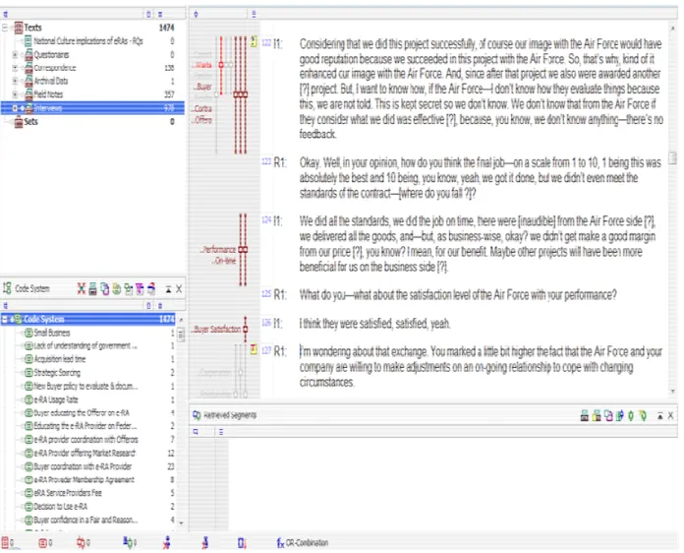Image resolution: width=684 pixels, height=553 pixels.
Task: Click the print icon in Retrieved Segments toolbar
Action: coord(585,415)
